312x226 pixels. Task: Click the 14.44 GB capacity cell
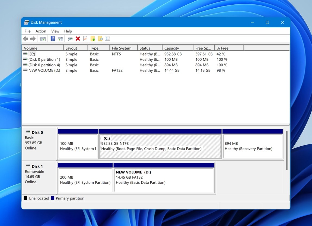172,70
